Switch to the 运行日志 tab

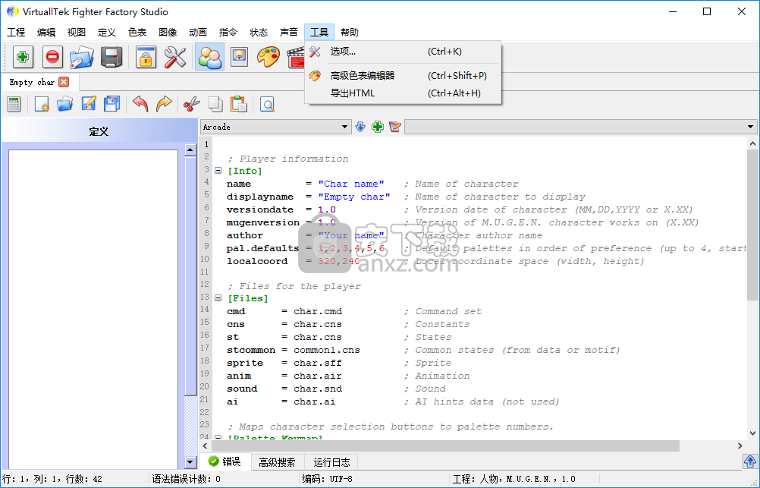(x=331, y=462)
